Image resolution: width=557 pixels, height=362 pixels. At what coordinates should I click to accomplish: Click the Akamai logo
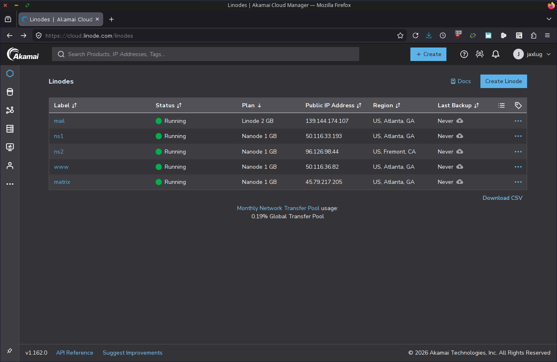[23, 54]
